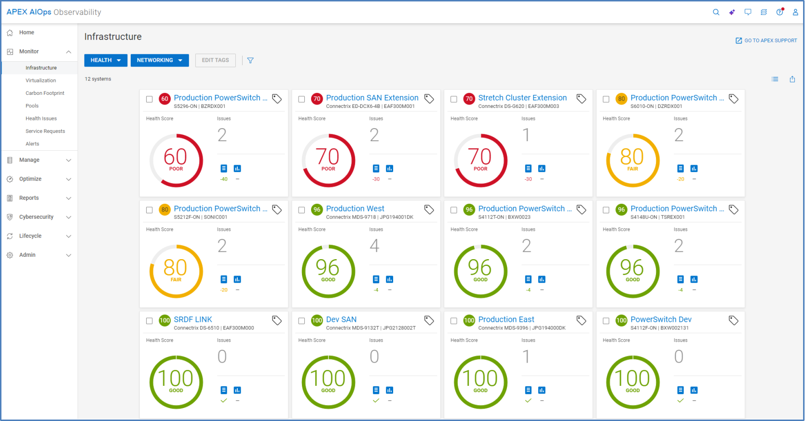Screen dimensions: 805x421
Task: Click the EDIT TAGS button
Action: click(216, 60)
